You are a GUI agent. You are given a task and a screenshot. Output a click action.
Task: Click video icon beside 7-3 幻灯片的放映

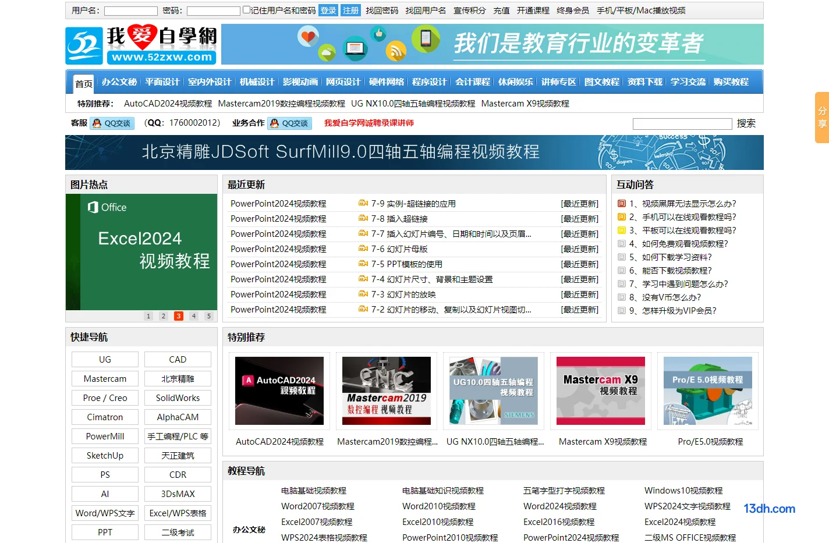pyautogui.click(x=363, y=294)
